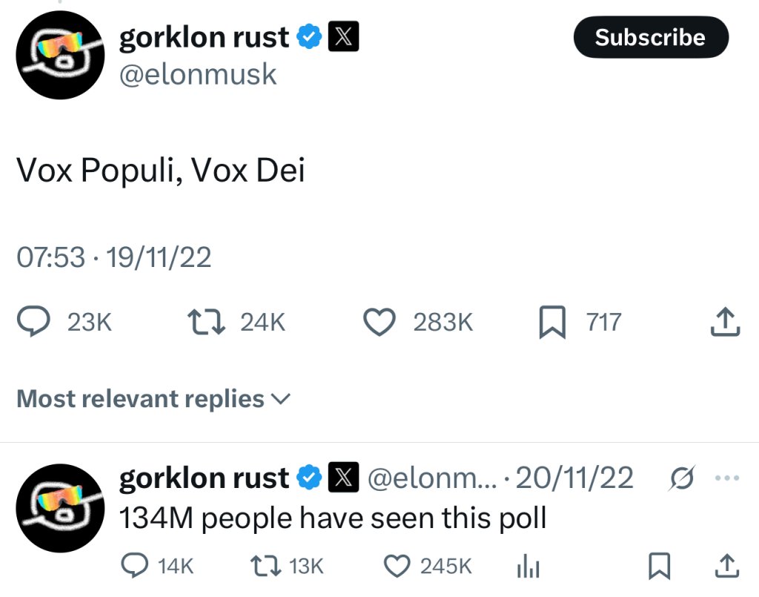View analytics of the reply
Screen dimensions: 759x597
528,566
